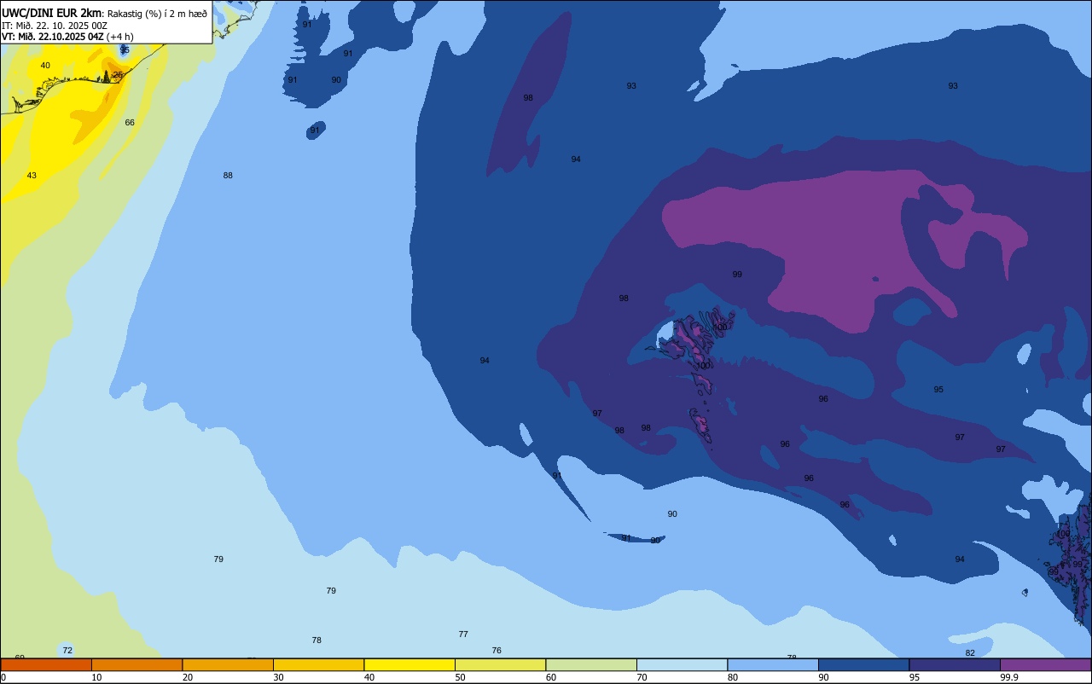Click the humidity value '88' on the map

point(228,176)
